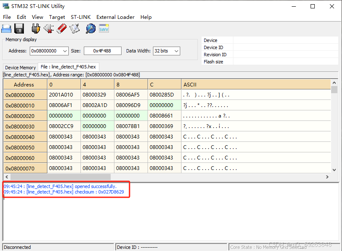Image resolution: width=342 pixels, height=251 pixels.
Task: Click the Disconnected status bar entry
Action: [58, 247]
